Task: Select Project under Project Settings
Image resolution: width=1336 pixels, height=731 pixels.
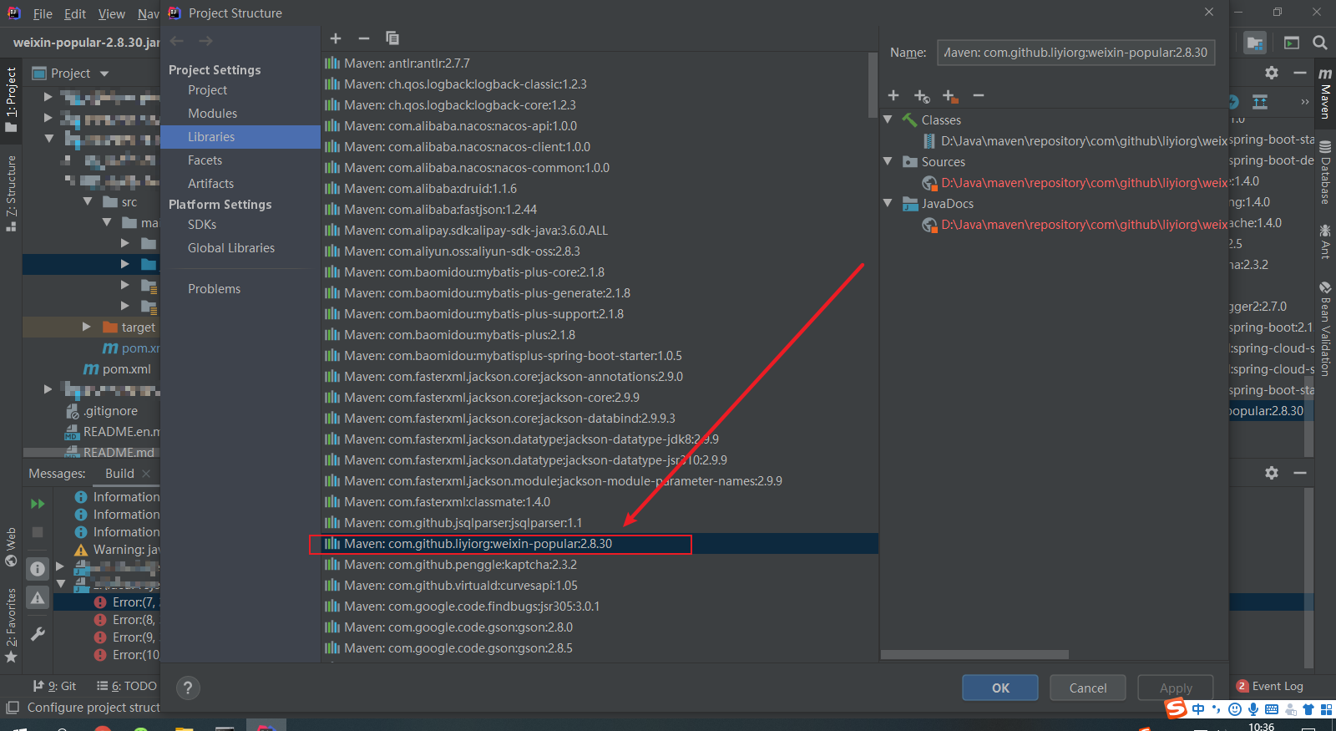Action: point(207,90)
